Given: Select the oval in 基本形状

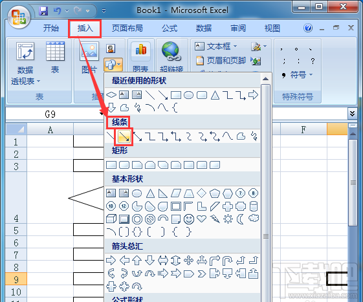Looking at the screenshot, I should [137, 193].
